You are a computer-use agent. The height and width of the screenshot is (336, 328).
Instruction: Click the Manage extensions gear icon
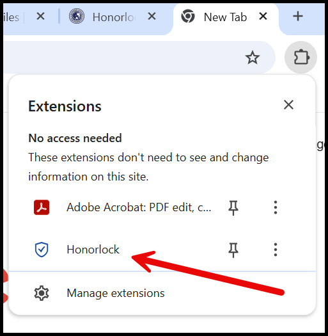tap(42, 293)
